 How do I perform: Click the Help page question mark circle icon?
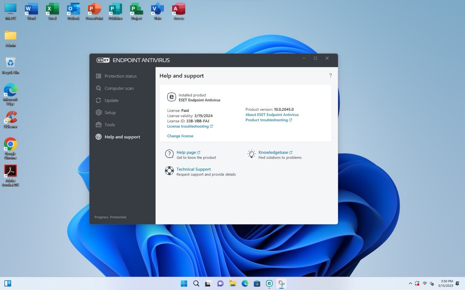point(169,154)
